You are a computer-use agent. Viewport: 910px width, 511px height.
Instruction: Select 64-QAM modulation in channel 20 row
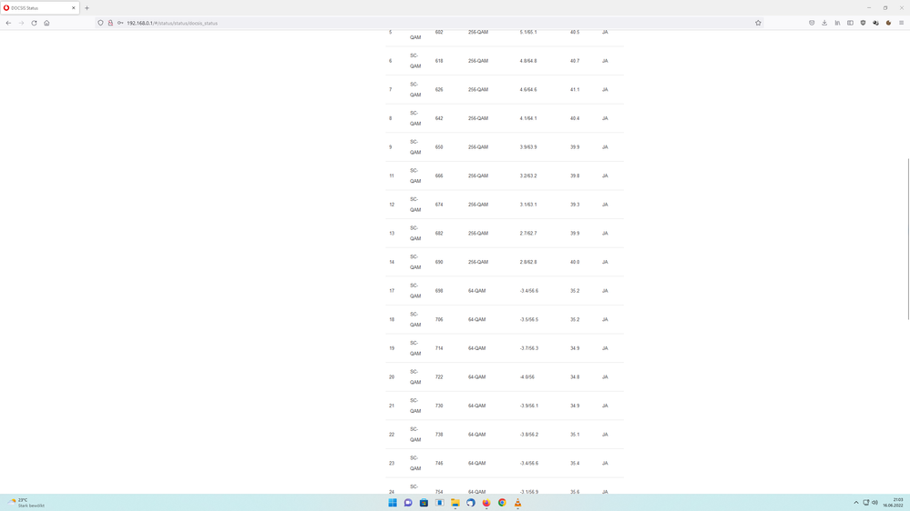click(476, 377)
